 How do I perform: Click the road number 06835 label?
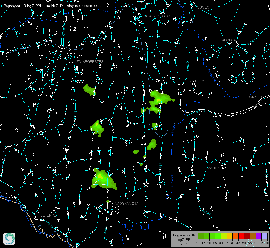[49, 225]
